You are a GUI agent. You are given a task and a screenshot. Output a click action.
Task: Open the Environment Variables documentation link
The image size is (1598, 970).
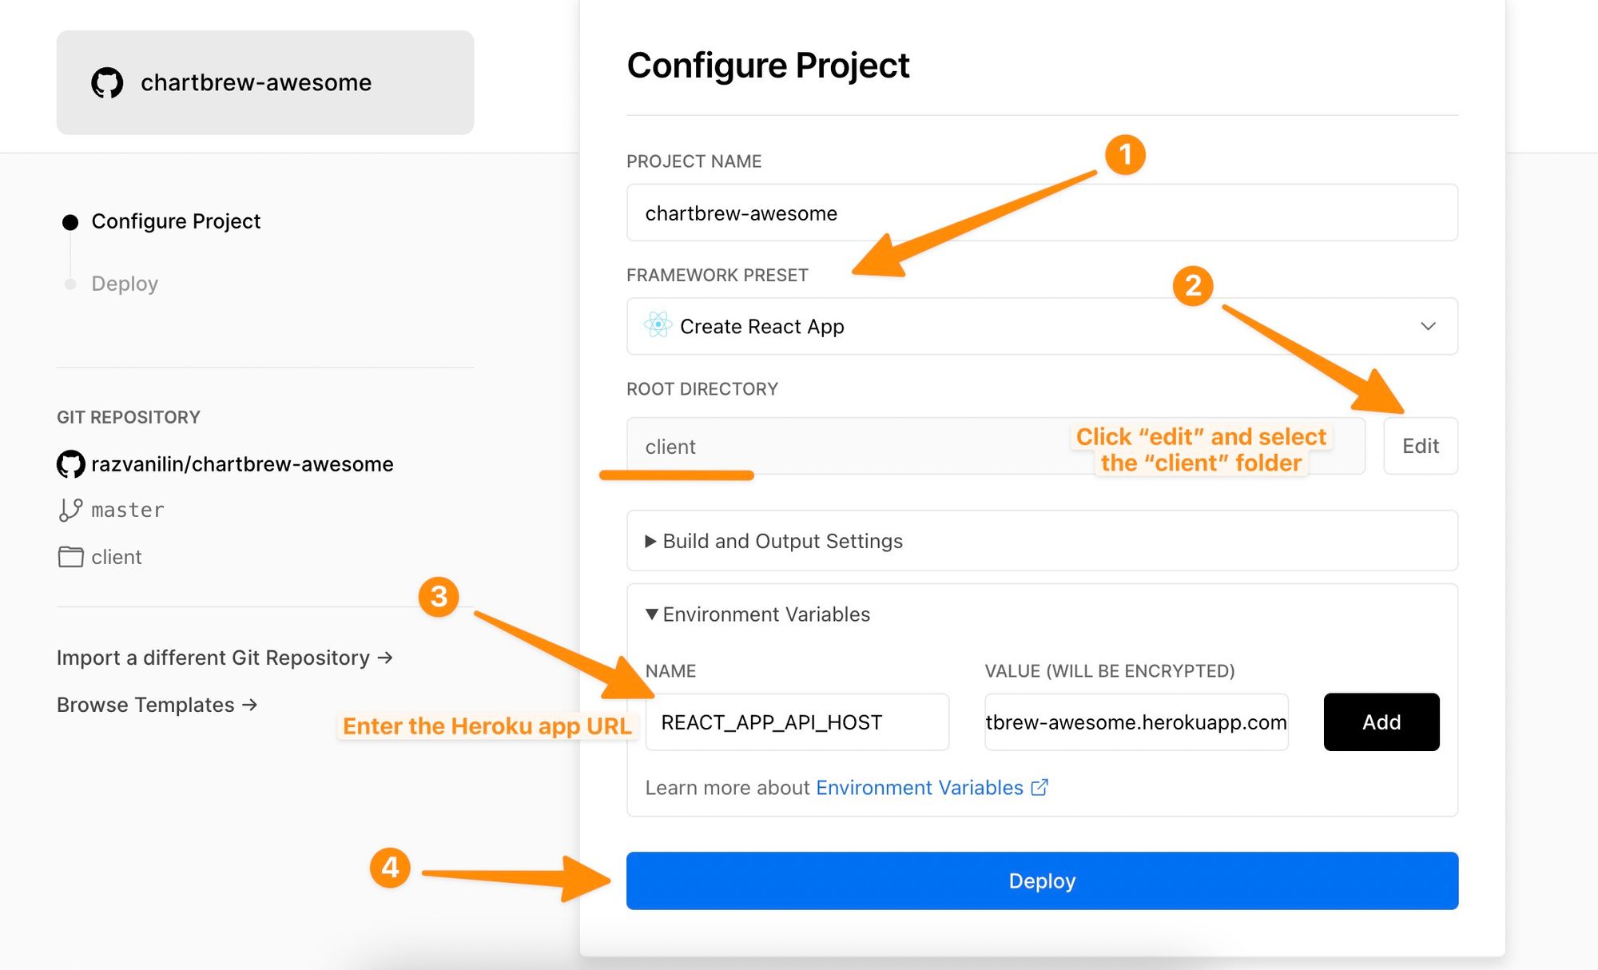point(919,788)
